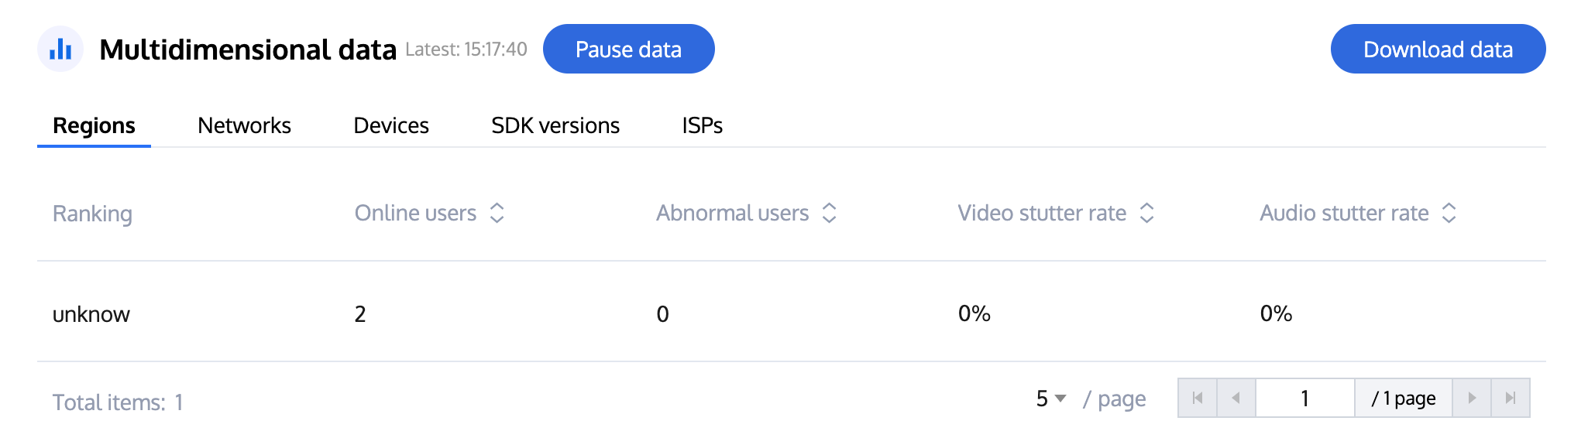Sort by Video stutter rate arrows
This screenshot has height=438, width=1588.
pyautogui.click(x=1147, y=213)
